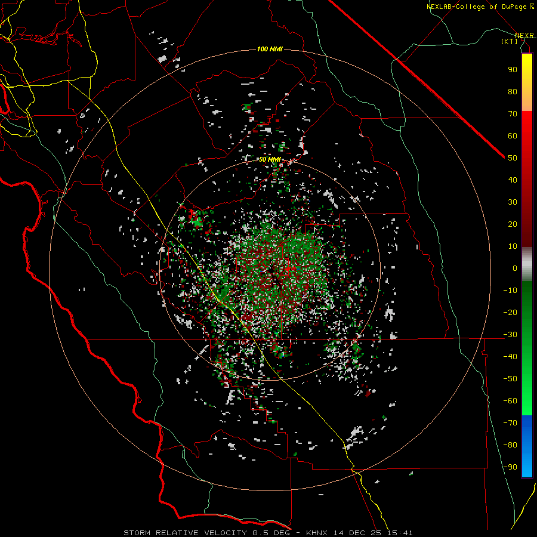Click the Storm Relative Velocity title caption
The image size is (537, 537).
(x=268, y=533)
